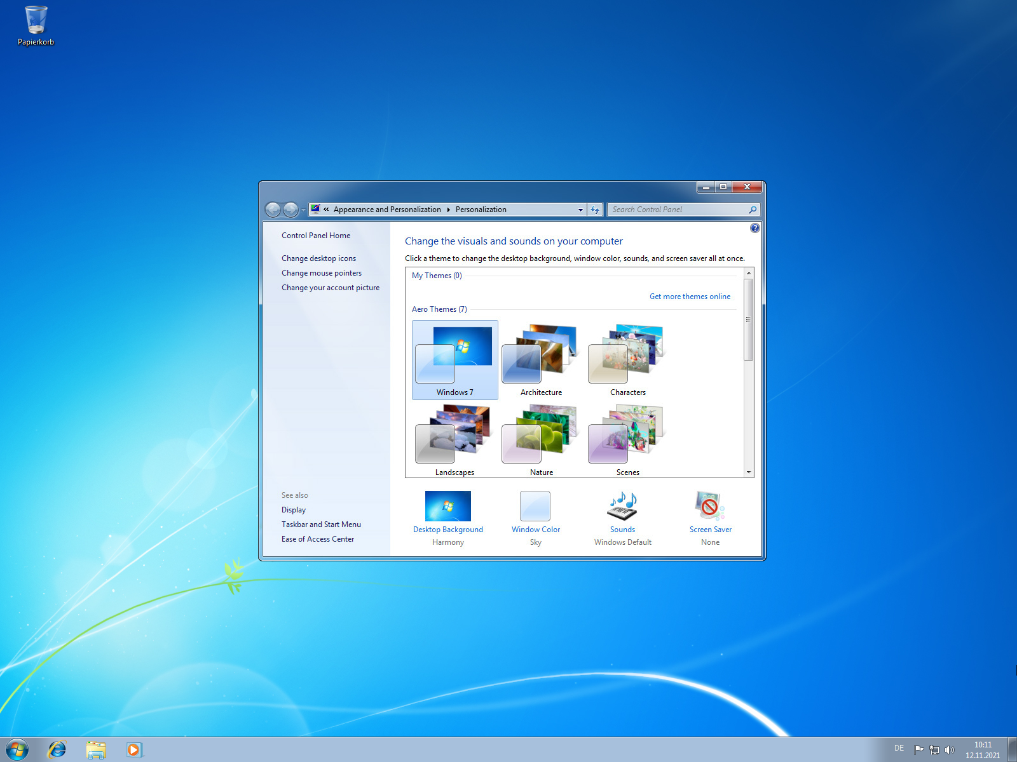
Task: Open the Windows Start menu orb
Action: pyautogui.click(x=17, y=750)
